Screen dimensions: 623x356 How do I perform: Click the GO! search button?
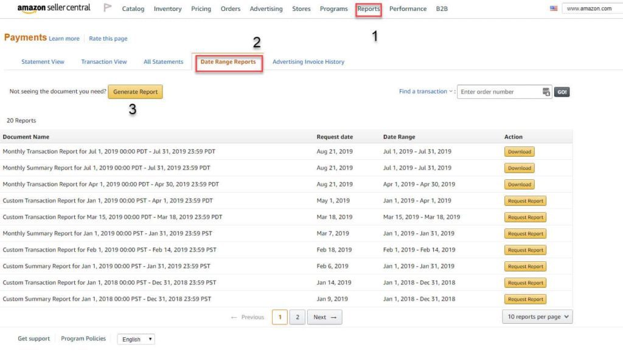click(562, 92)
